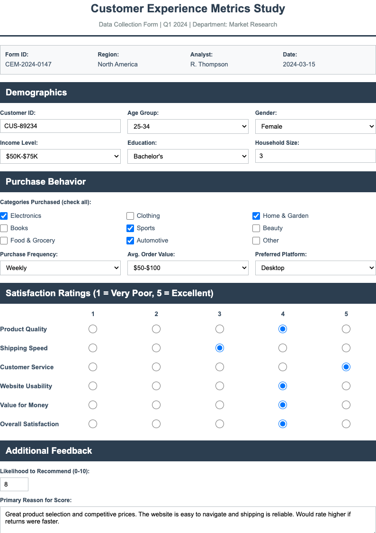Enable the Books checkbox
The width and height of the screenshot is (376, 533).
coord(4,228)
